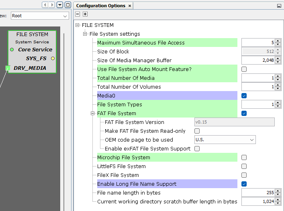The height and width of the screenshot is (211, 284).
Task: Collapse the FAT File System tree node
Action: pyautogui.click(x=93, y=114)
